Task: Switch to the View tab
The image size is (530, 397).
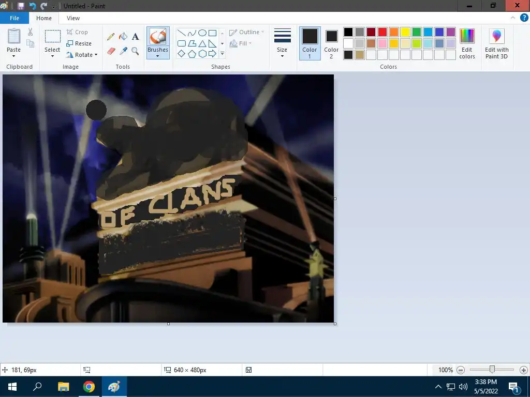Action: pyautogui.click(x=73, y=18)
